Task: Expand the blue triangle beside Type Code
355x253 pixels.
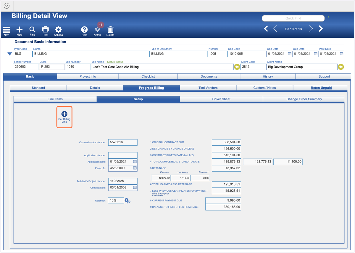Action: [x=10, y=54]
